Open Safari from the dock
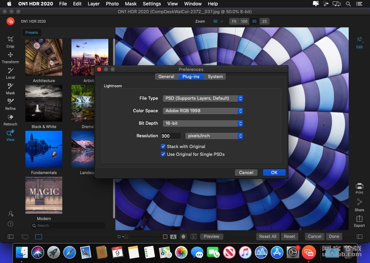370x263 pixels. 69,253
